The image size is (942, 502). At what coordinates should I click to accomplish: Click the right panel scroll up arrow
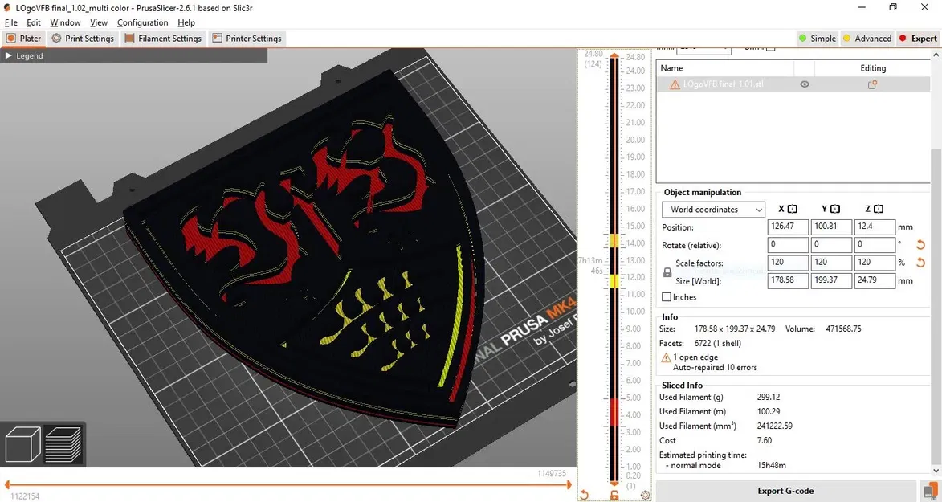coord(936,55)
